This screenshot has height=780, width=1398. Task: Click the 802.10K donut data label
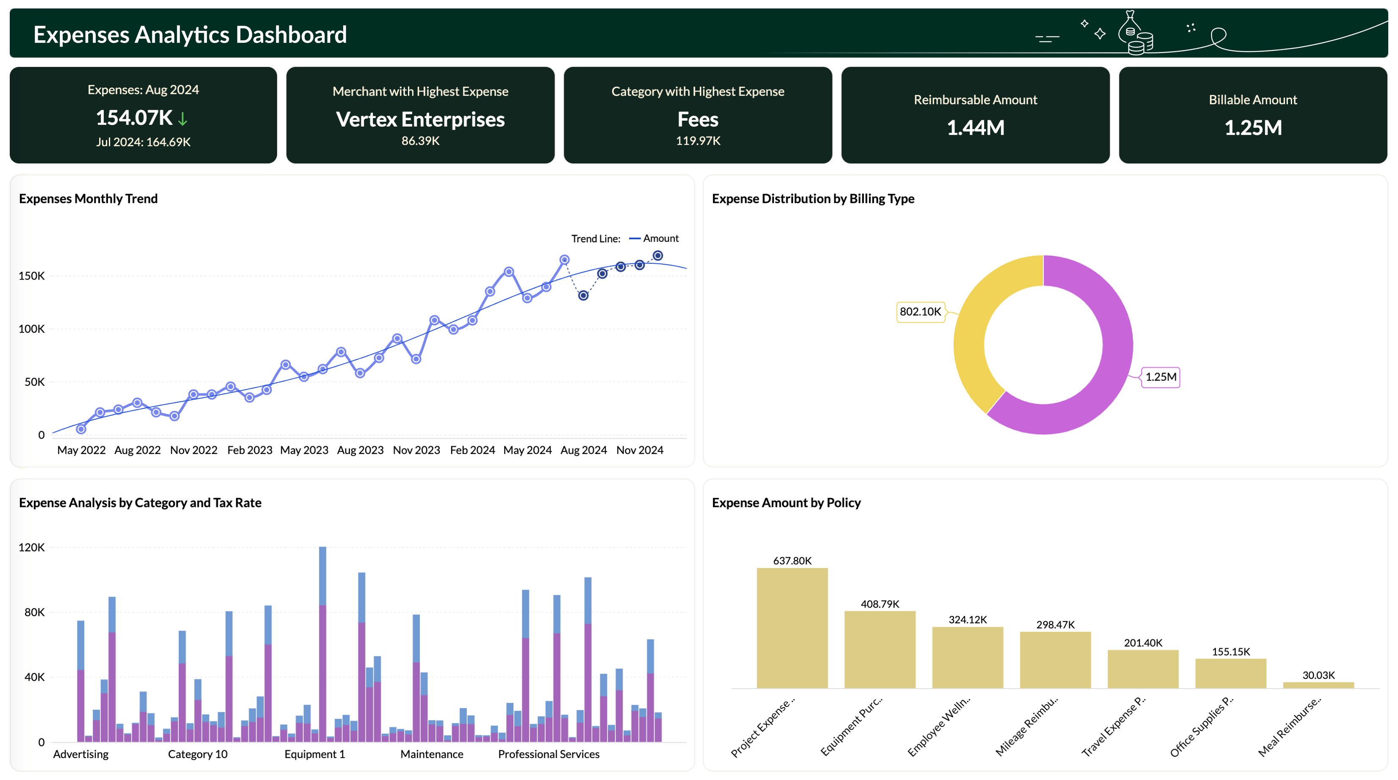[x=921, y=311]
